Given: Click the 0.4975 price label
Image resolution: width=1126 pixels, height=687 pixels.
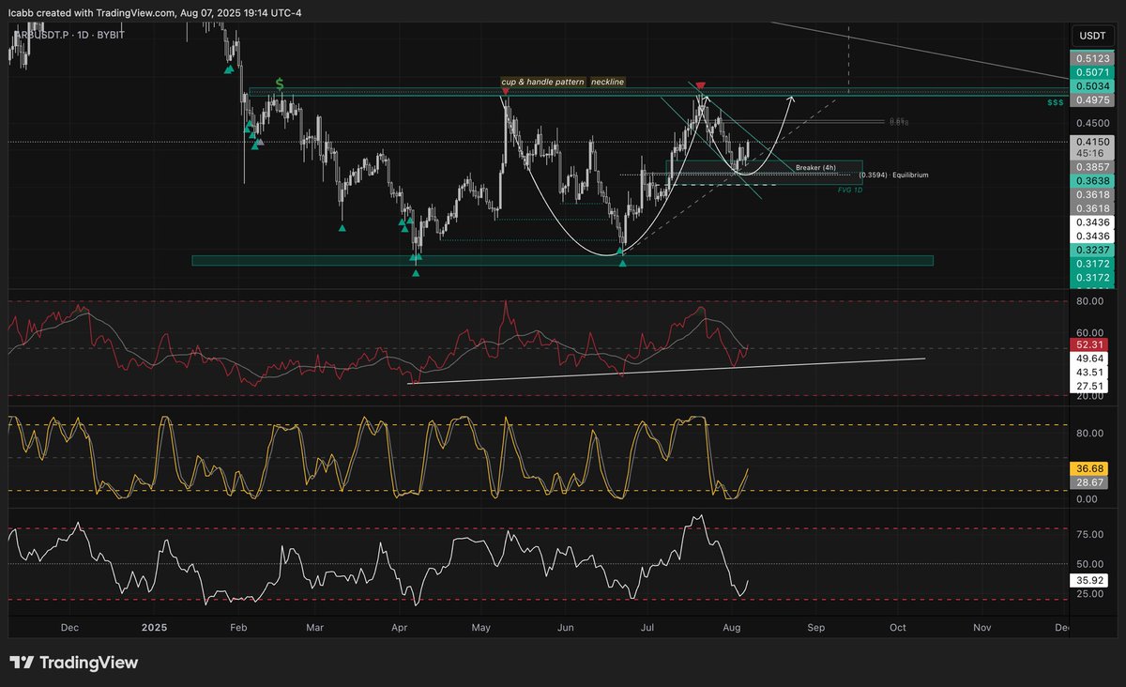Looking at the screenshot, I should tap(1091, 99).
